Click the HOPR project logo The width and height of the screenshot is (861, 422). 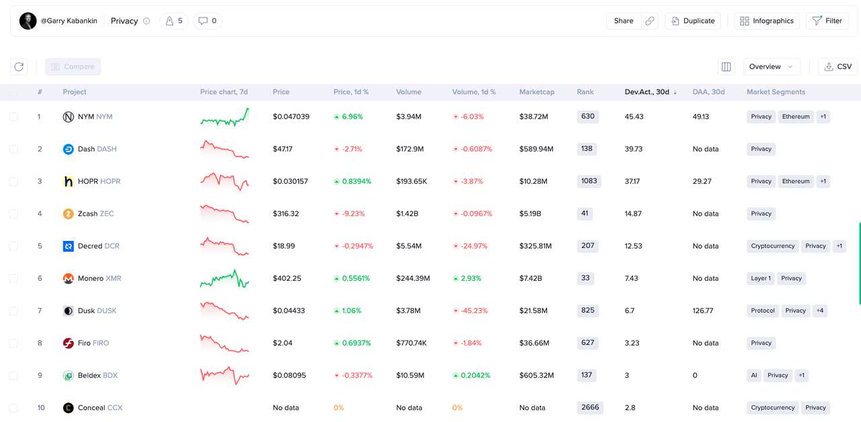(x=68, y=182)
